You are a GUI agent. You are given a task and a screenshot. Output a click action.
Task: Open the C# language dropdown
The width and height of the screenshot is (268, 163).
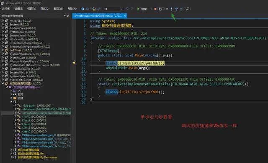(x=113, y=9)
